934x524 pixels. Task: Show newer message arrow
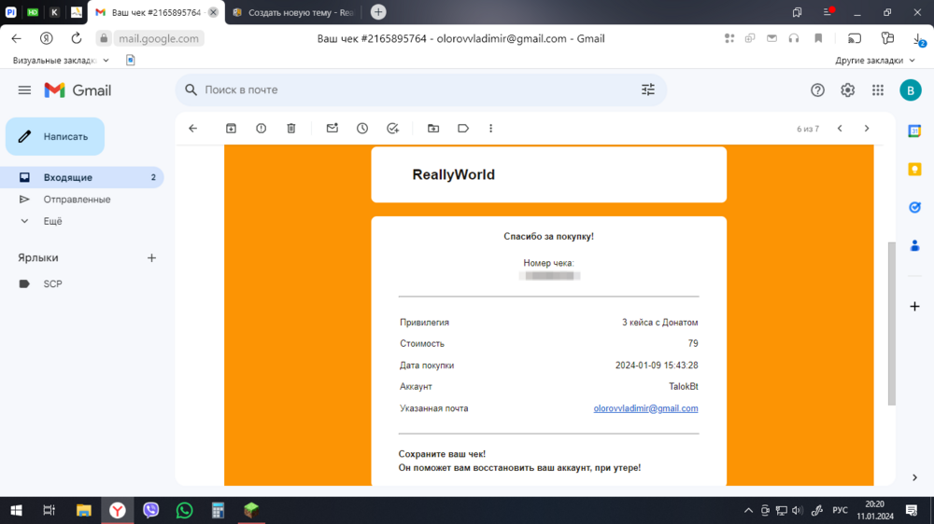840,129
